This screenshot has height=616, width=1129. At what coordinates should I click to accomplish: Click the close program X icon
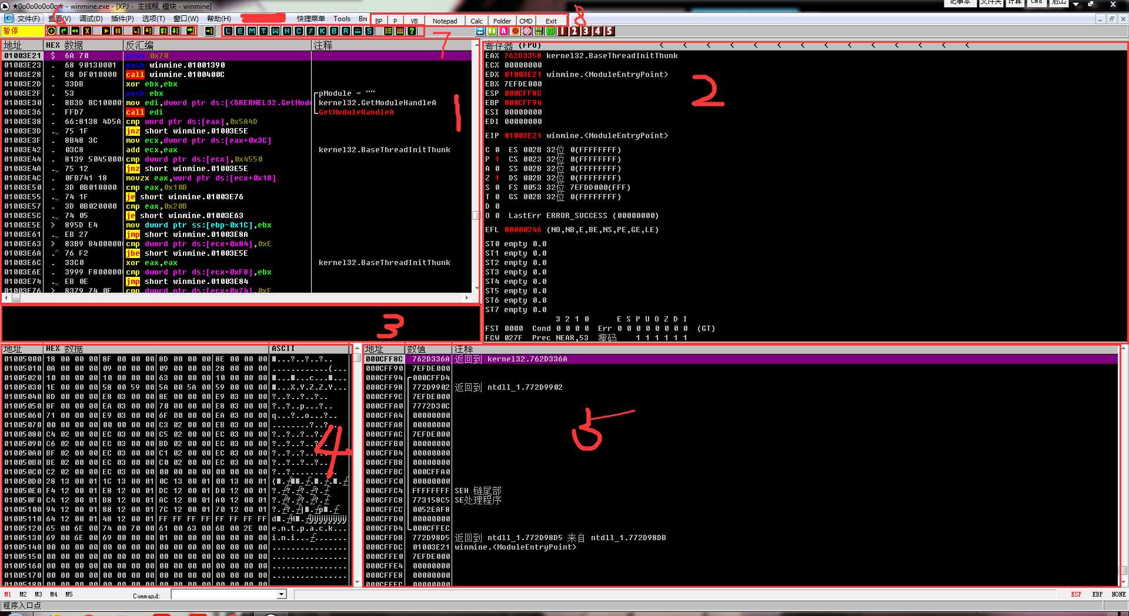87,31
